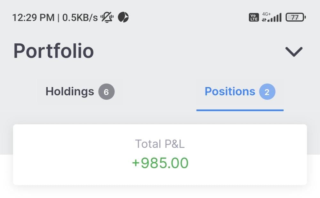
Task: Click the blue underline below Positions
Action: (x=240, y=110)
